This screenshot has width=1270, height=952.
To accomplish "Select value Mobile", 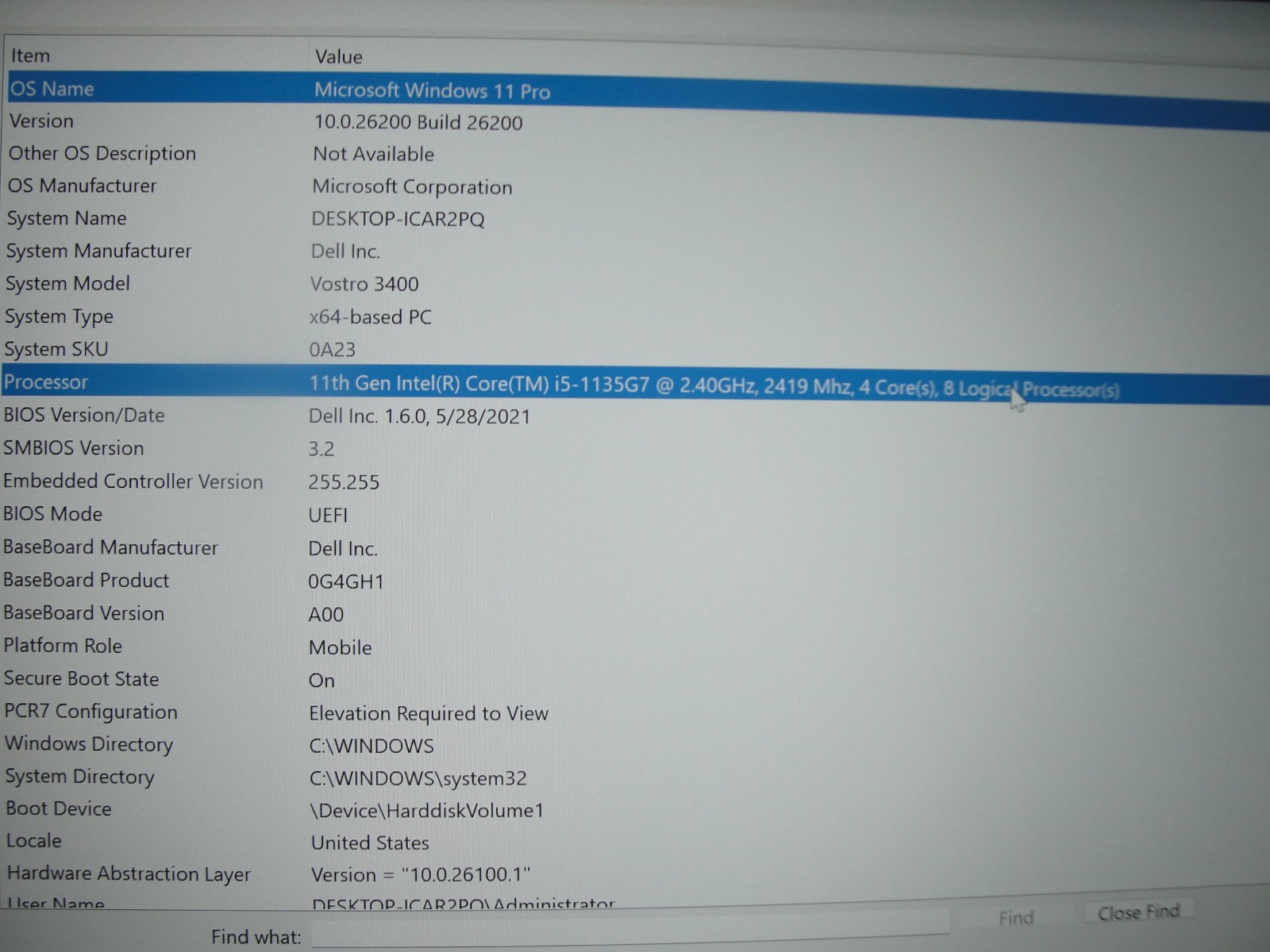I will [341, 647].
